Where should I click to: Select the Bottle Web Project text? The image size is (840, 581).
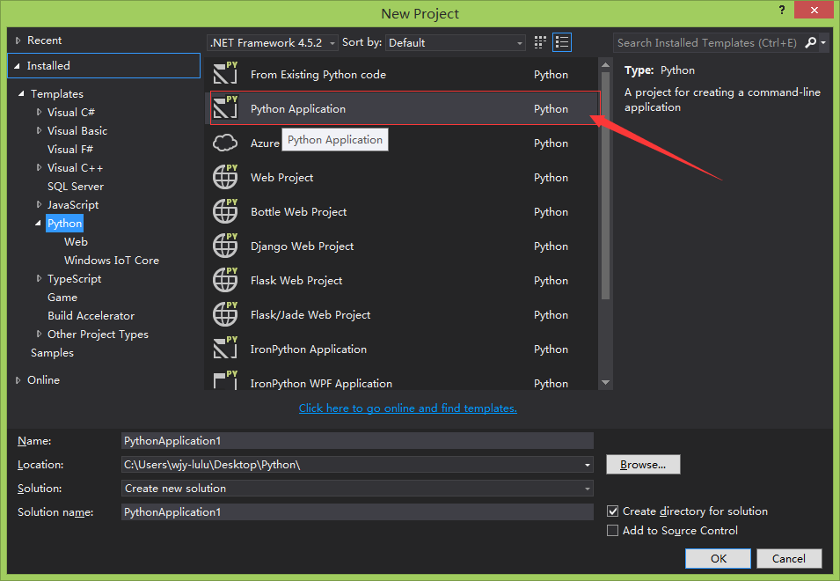tap(298, 211)
